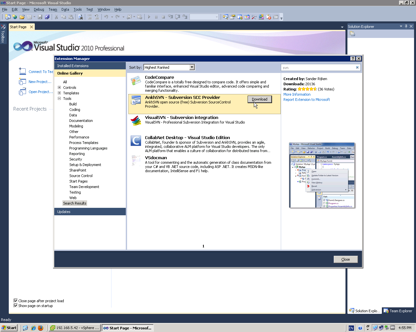The height and width of the screenshot is (332, 416).
Task: Click into the svn search field
Action: pos(318,67)
